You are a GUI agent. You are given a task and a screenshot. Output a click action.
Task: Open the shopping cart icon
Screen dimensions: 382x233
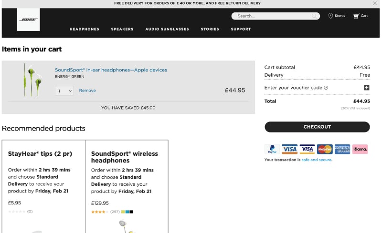356,16
